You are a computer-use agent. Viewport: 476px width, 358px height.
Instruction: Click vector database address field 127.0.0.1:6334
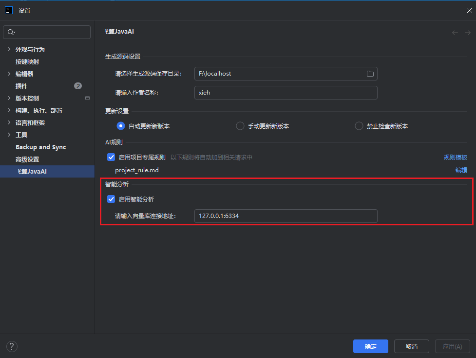(286, 216)
